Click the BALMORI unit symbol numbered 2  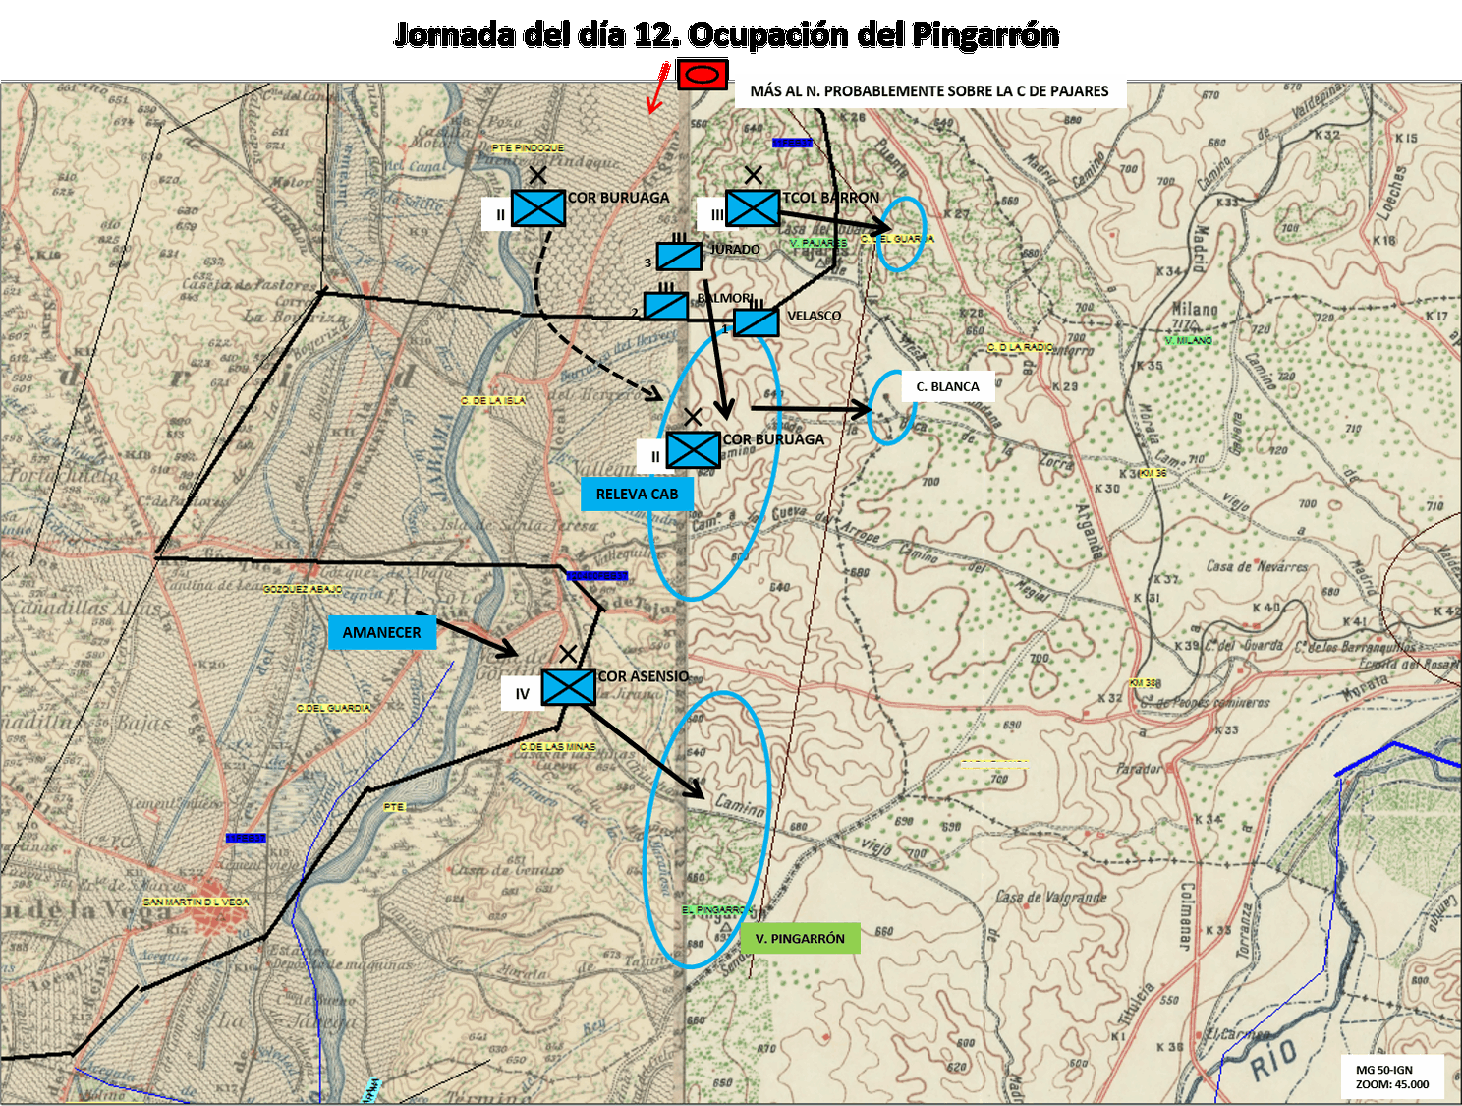point(666,306)
